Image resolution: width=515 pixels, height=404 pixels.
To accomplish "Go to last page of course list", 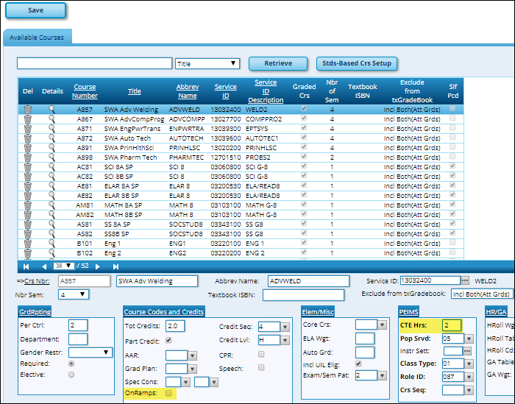I will (x=116, y=266).
